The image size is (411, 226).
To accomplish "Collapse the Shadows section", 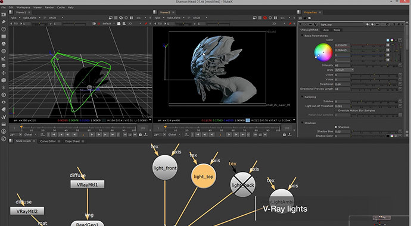I will pyautogui.click(x=302, y=123).
